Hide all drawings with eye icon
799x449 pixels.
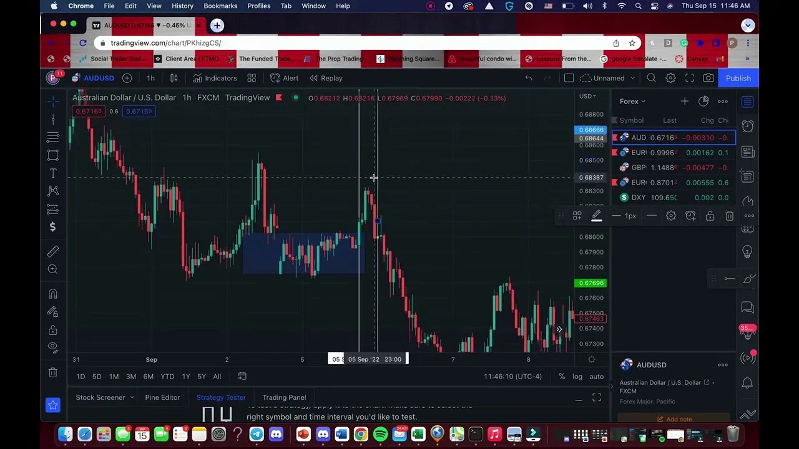(x=53, y=347)
